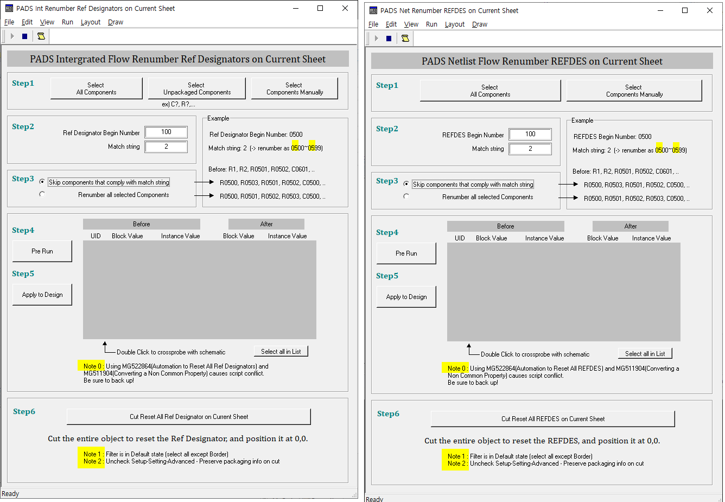725x502 pixels.
Task: Open Edit menu in Net Renumber window
Action: [x=391, y=24]
